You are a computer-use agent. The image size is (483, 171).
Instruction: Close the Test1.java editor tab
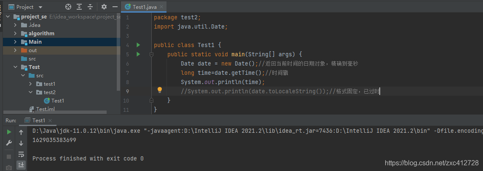tap(162, 7)
